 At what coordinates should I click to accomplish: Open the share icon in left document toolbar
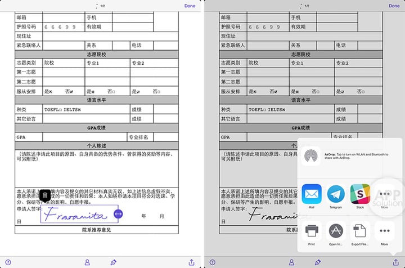pos(191,262)
